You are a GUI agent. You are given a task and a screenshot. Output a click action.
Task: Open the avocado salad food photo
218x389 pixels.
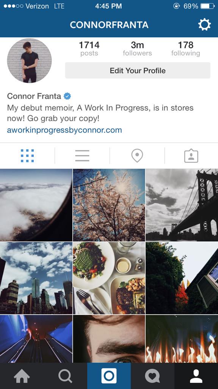pyautogui.click(x=109, y=278)
